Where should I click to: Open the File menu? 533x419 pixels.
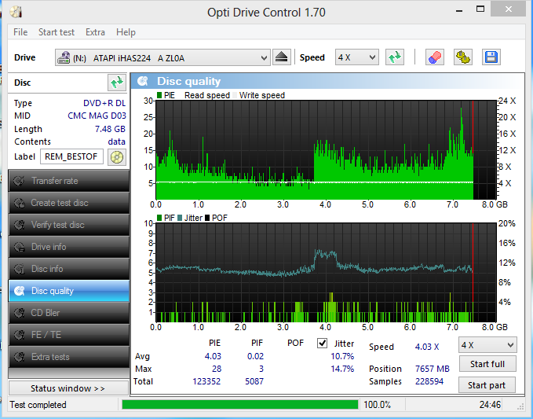[20, 32]
